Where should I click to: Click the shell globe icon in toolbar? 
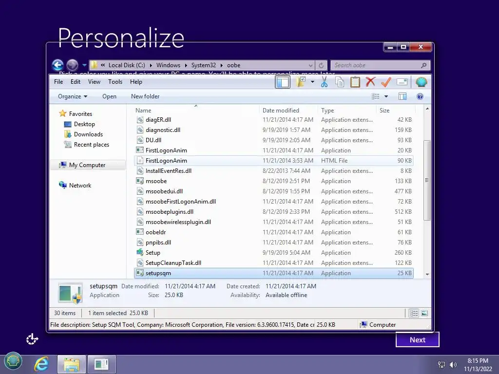click(422, 82)
